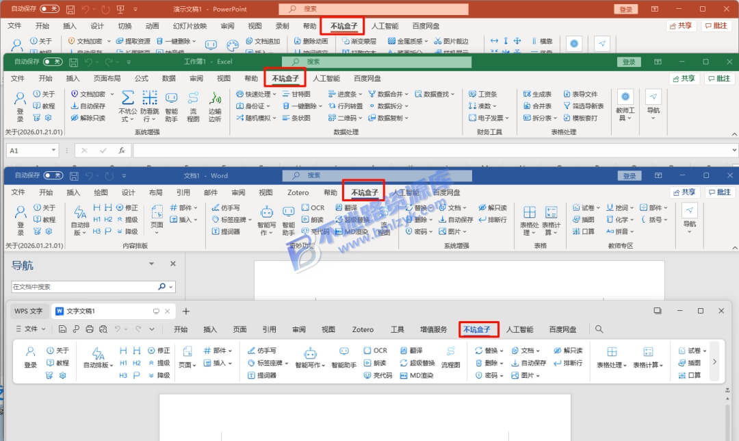Viewport: 739px width, 441px height.
Task: Expand 进度条 dropdown in Excel
Action: [361, 94]
